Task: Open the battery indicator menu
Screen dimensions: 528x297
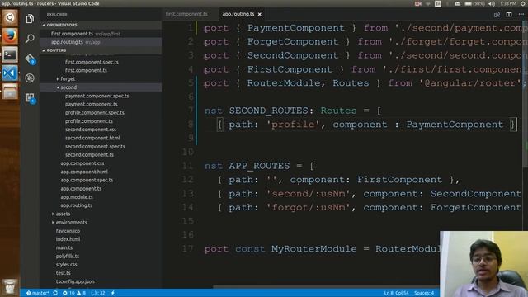Action: pyautogui.click(x=474, y=3)
